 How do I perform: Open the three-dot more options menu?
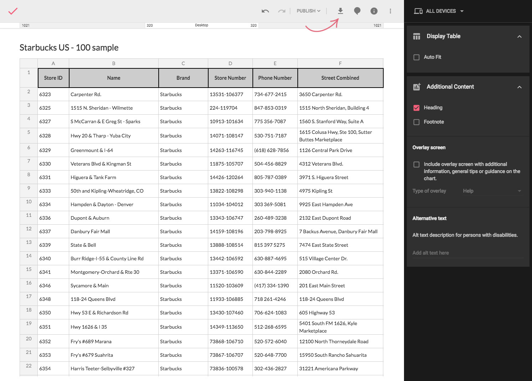(390, 11)
